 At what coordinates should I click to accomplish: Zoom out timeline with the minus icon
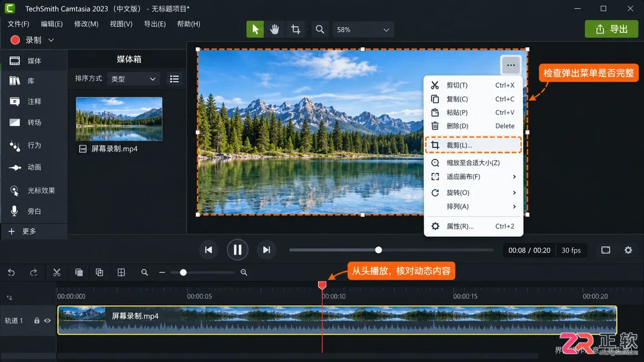[162, 273]
